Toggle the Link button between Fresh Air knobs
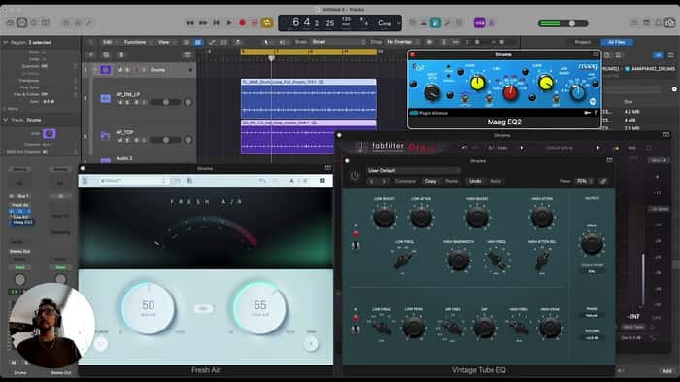680x382 pixels. pos(203,309)
